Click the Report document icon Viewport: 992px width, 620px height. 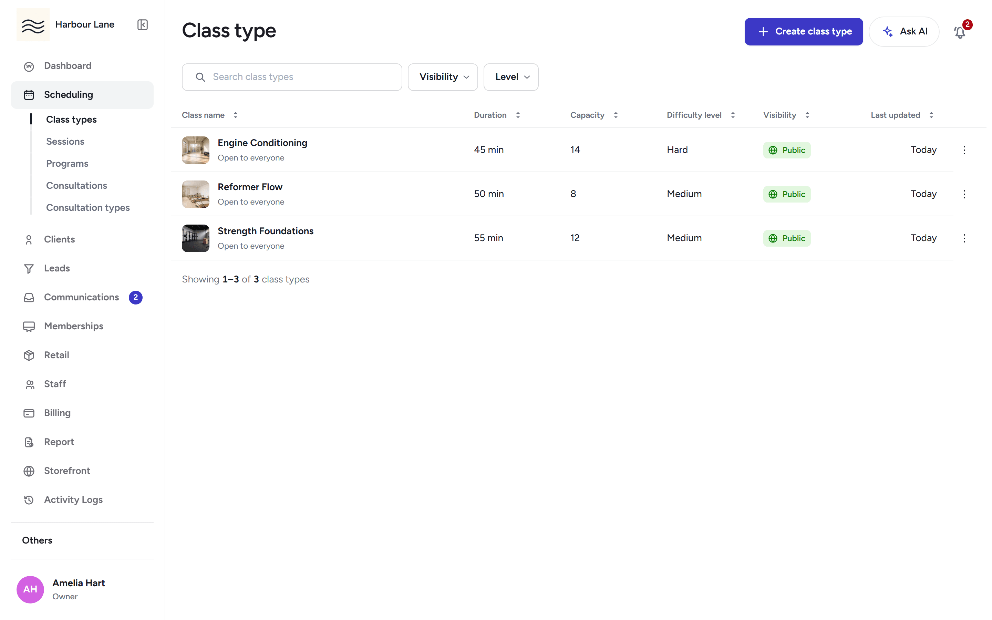tap(29, 442)
